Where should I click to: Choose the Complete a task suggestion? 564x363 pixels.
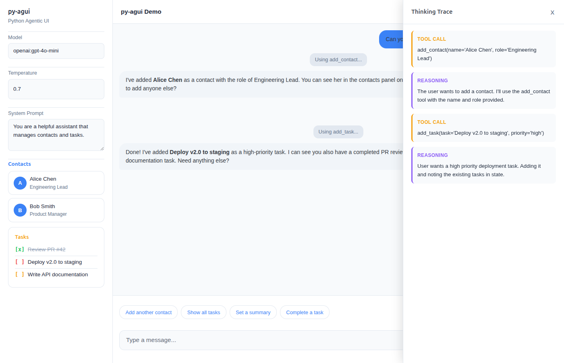(305, 312)
